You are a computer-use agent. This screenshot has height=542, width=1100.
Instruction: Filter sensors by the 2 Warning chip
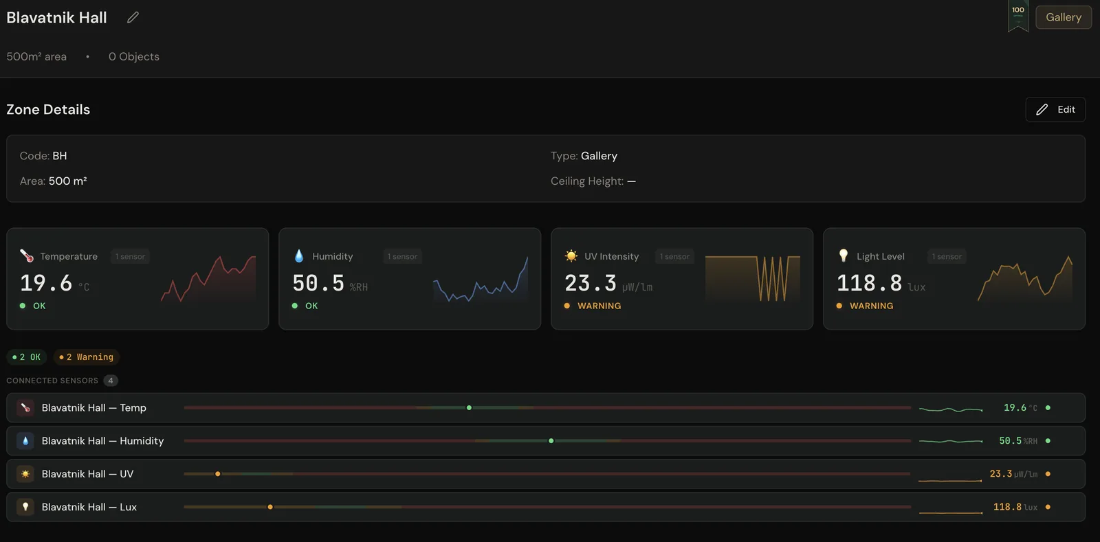(86, 357)
